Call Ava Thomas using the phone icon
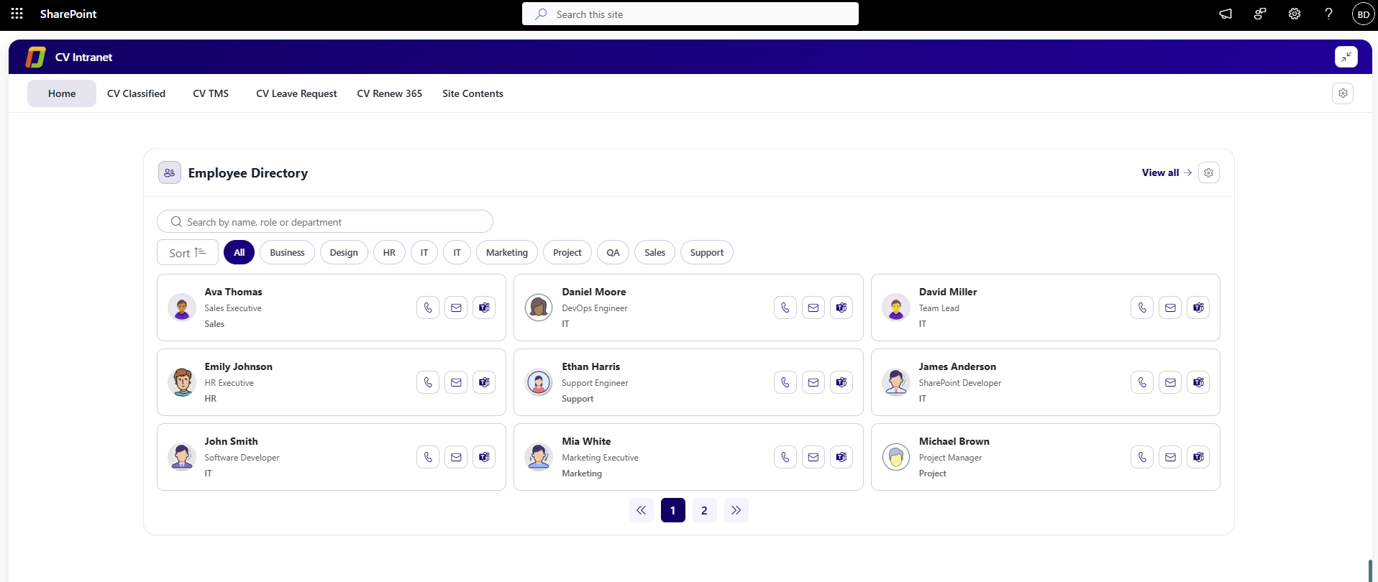The image size is (1378, 582). pos(428,308)
